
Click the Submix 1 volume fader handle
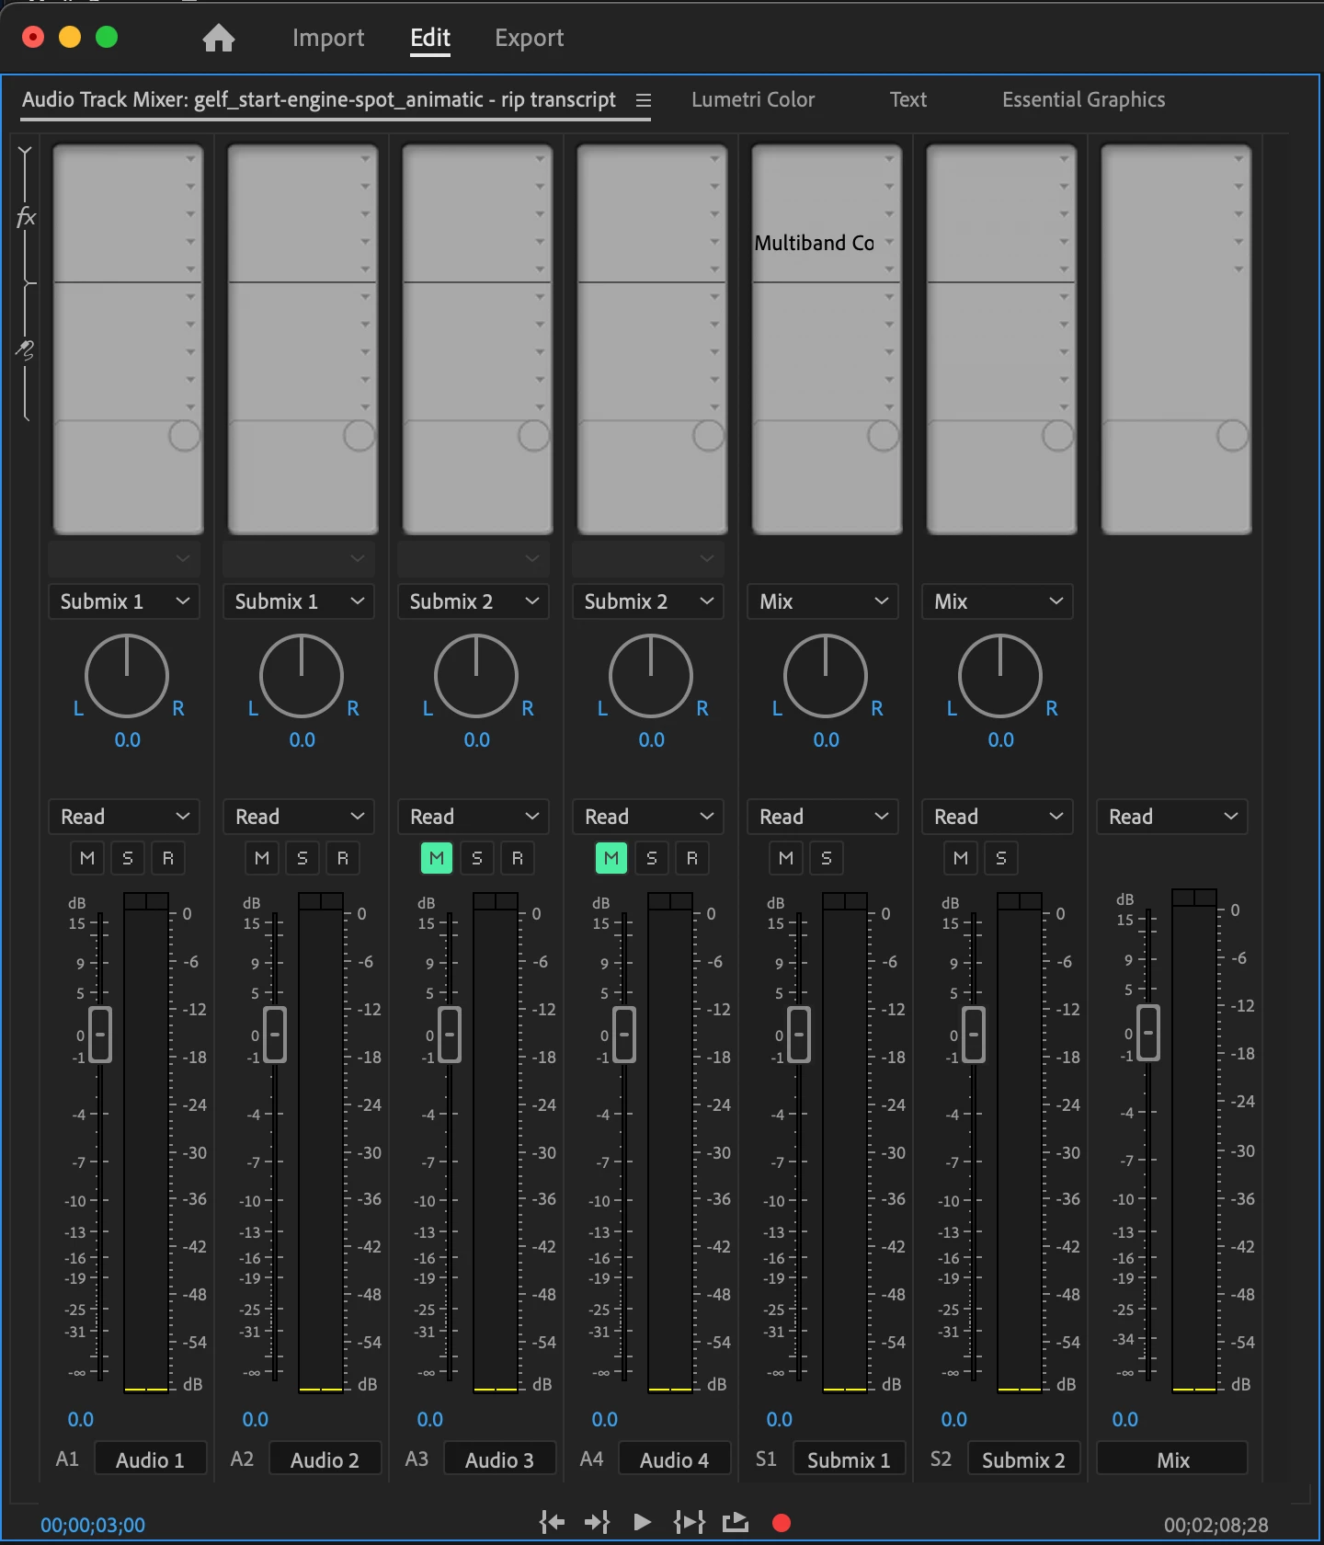799,1035
